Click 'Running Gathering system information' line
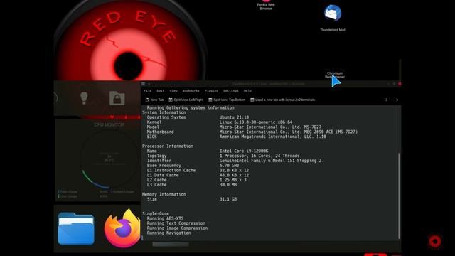This screenshot has width=455, height=256. tap(191, 107)
